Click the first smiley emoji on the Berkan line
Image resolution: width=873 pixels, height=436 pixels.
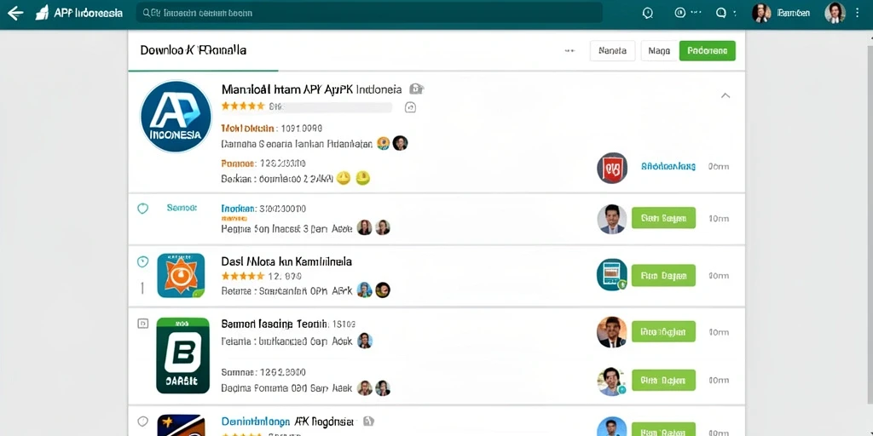[344, 178]
